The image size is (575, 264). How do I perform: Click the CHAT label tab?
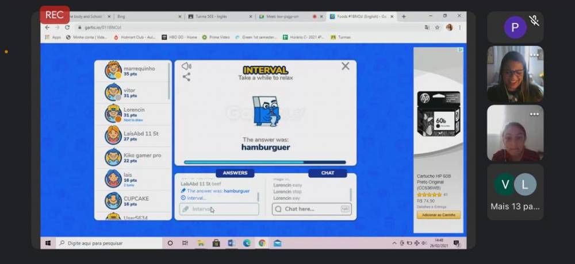point(327,173)
